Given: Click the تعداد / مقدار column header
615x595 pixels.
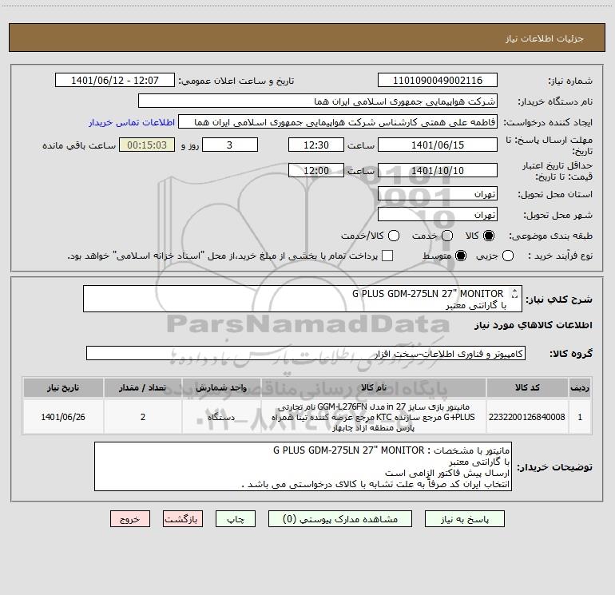Looking at the screenshot, I should (143, 387).
